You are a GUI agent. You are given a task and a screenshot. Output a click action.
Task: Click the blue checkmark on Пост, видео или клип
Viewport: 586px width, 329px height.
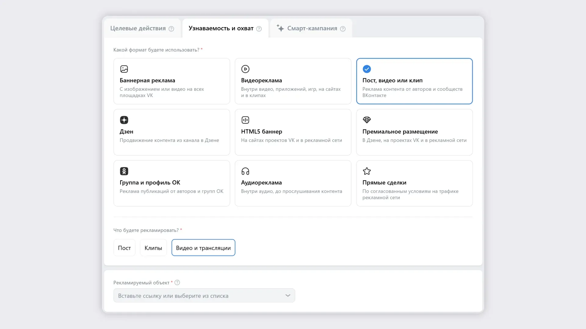(x=367, y=69)
